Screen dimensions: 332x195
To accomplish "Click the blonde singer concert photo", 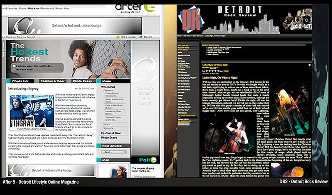I will pos(290,109).
